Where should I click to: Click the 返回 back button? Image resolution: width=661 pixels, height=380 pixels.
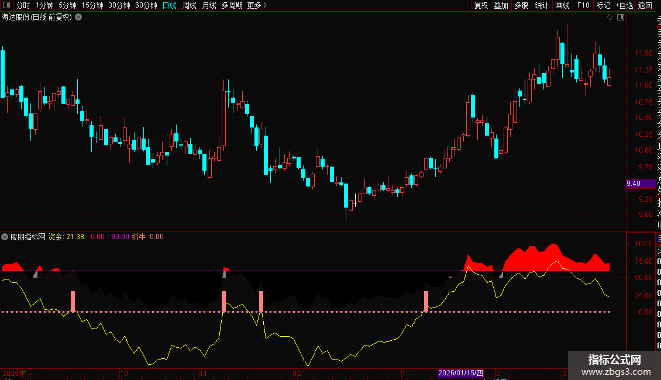pyautogui.click(x=645, y=5)
